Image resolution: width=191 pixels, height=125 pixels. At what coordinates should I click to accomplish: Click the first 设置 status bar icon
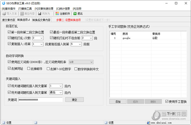tap(4, 122)
